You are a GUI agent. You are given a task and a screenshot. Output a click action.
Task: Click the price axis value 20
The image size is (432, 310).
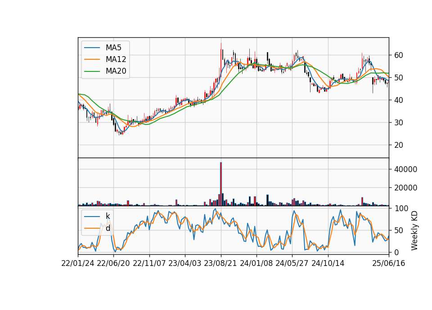click(x=399, y=145)
